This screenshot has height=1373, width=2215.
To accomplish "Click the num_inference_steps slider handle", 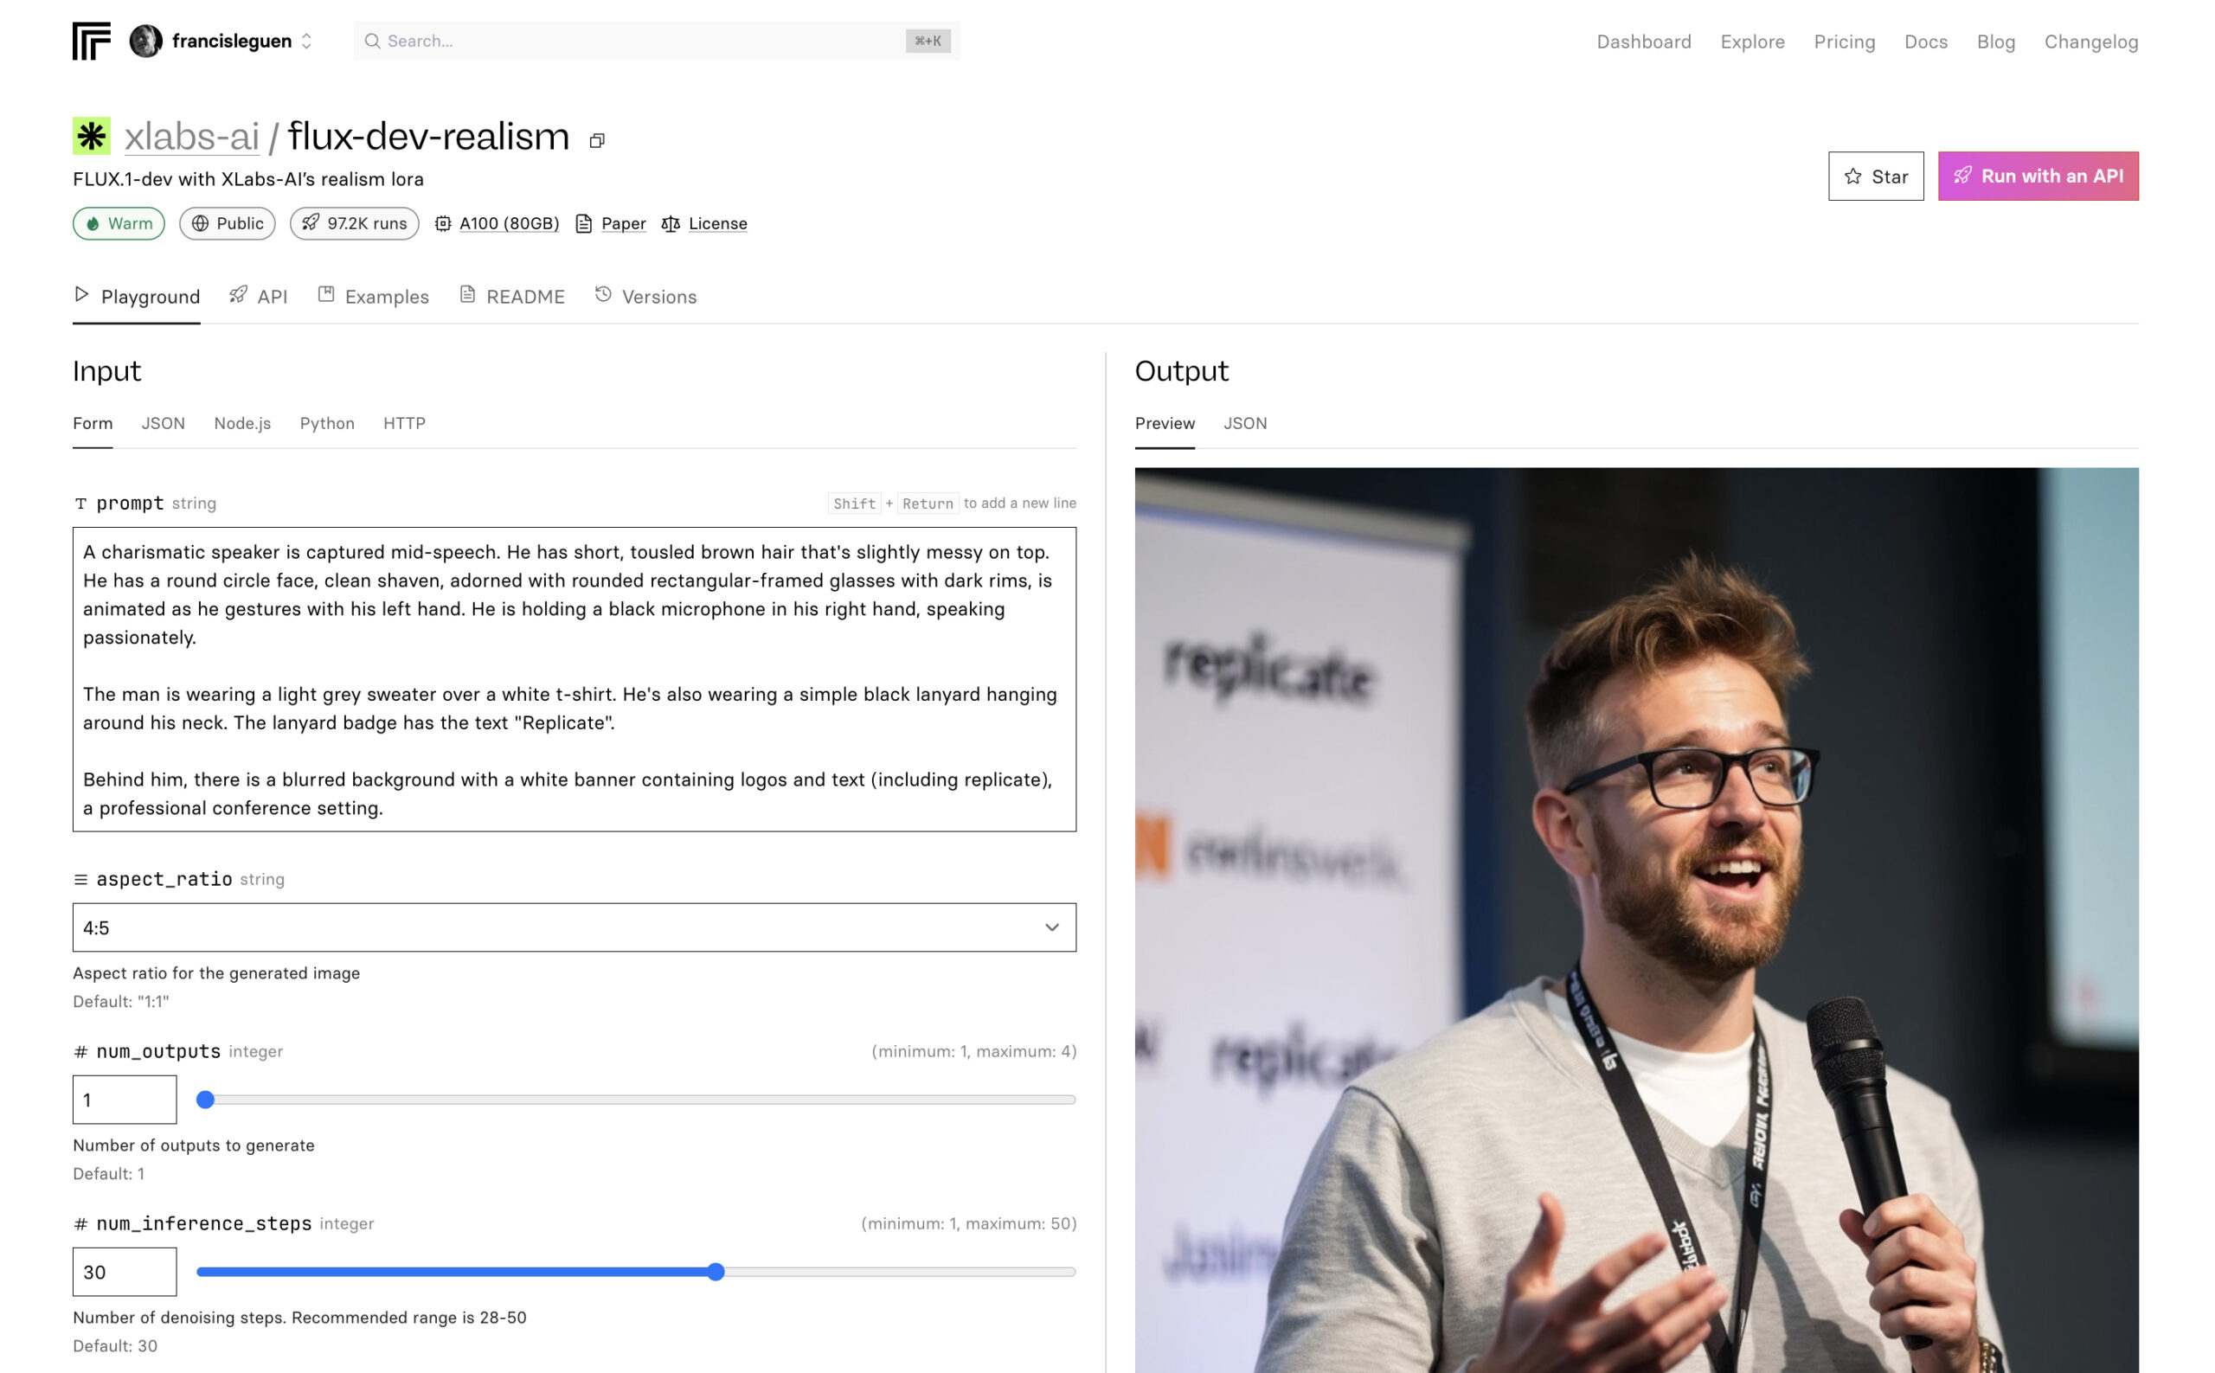I will pyautogui.click(x=716, y=1271).
